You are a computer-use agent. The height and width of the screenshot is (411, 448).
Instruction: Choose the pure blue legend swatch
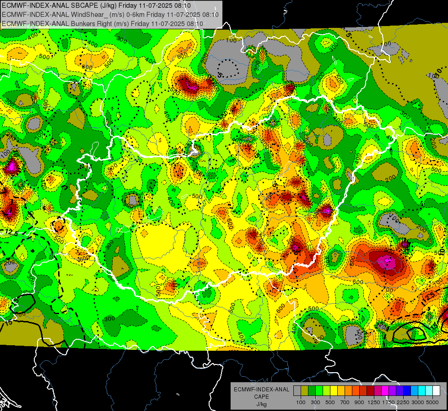coord(407,391)
